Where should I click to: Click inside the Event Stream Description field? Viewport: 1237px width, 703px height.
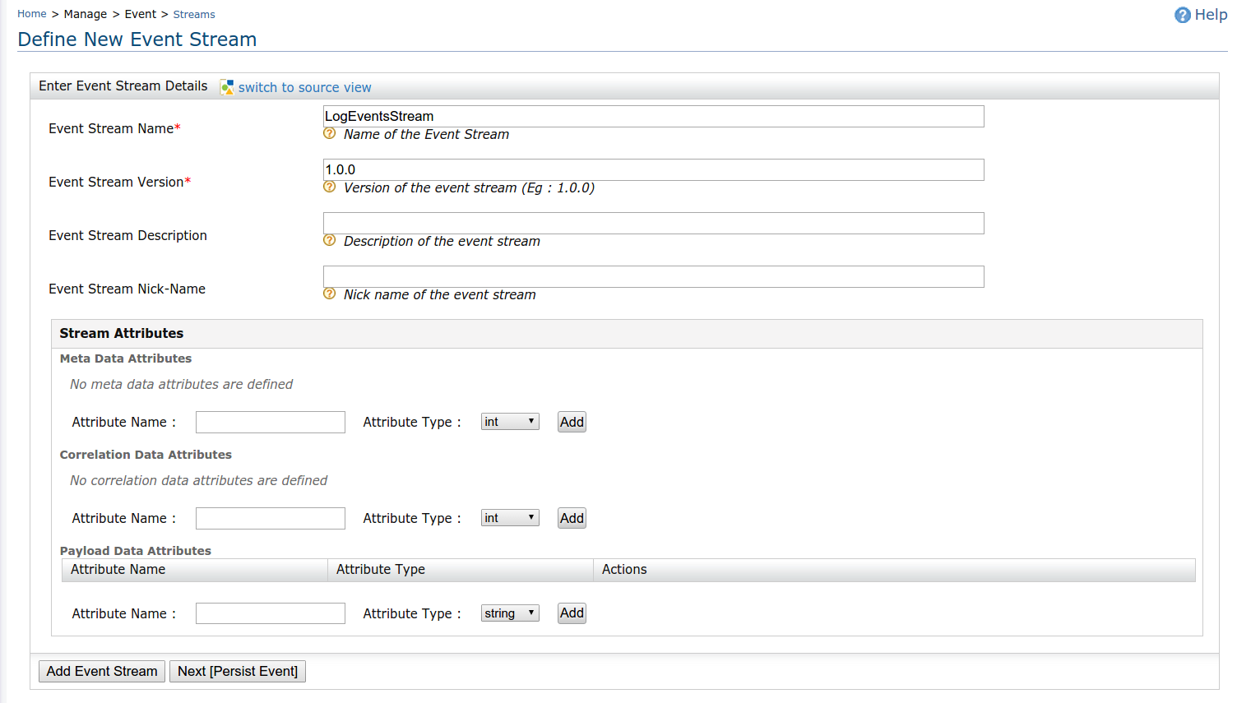pyautogui.click(x=653, y=223)
